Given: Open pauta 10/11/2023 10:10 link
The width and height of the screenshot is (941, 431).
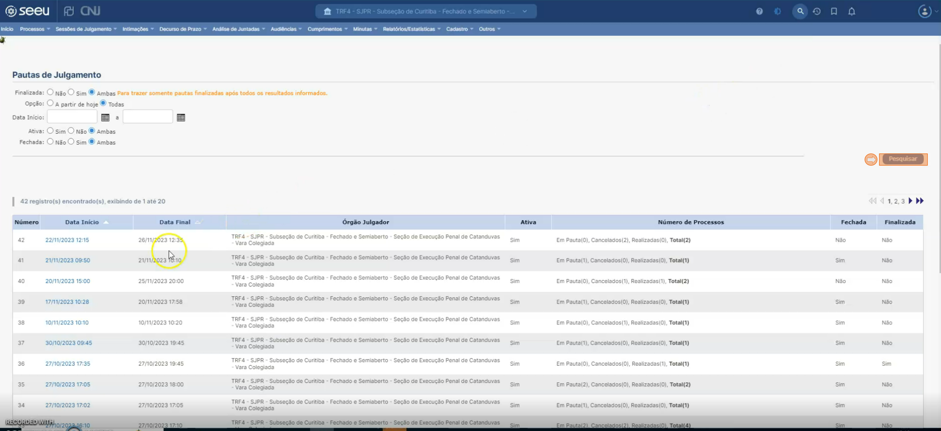Looking at the screenshot, I should click(67, 323).
